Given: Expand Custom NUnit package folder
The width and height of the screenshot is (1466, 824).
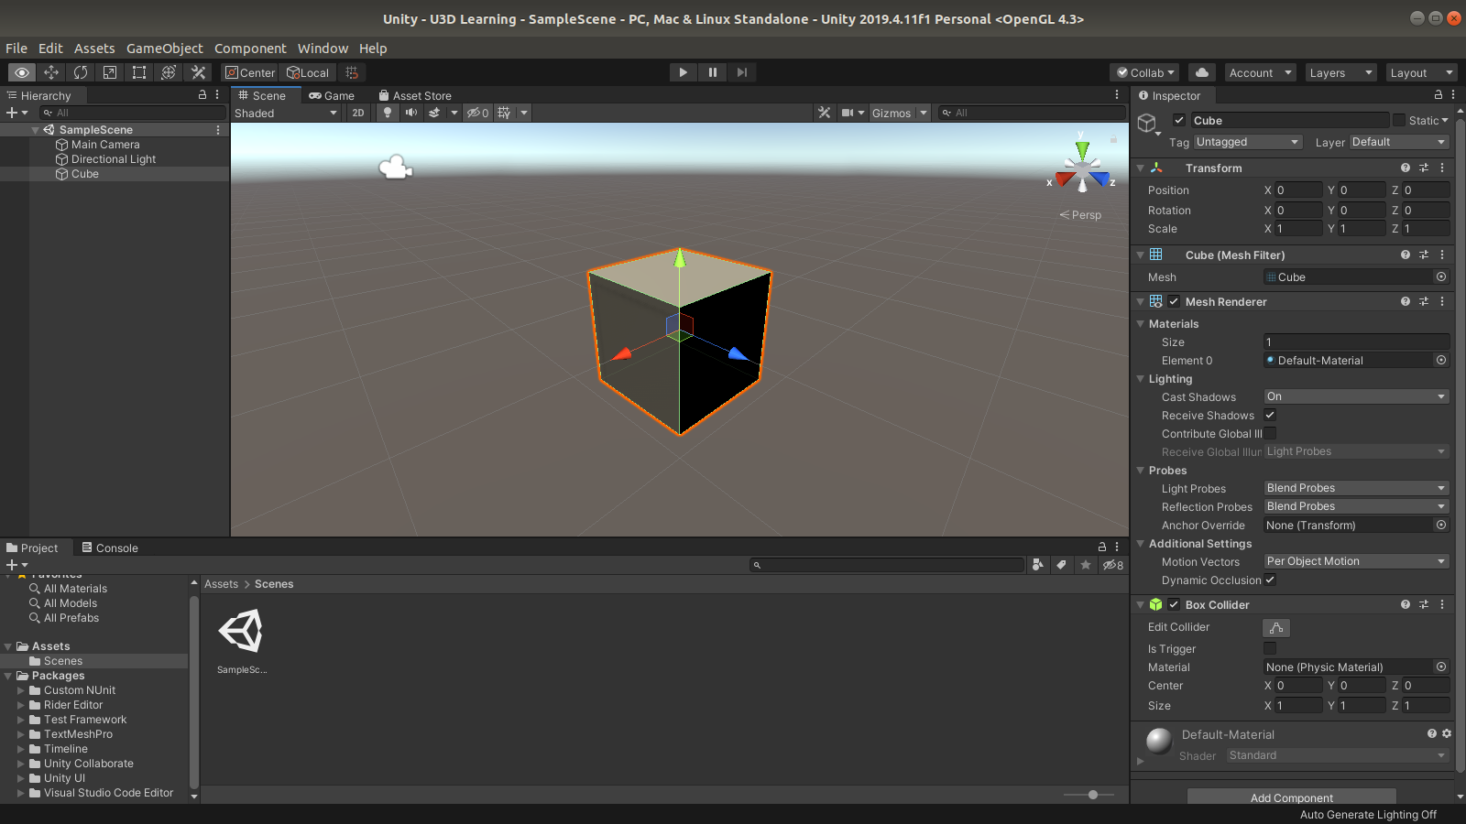Looking at the screenshot, I should (21, 690).
